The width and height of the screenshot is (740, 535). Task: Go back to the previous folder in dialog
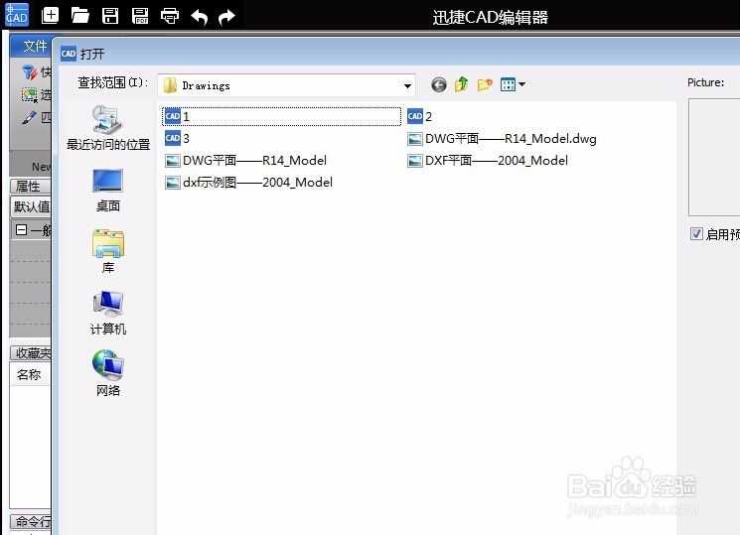tap(439, 85)
